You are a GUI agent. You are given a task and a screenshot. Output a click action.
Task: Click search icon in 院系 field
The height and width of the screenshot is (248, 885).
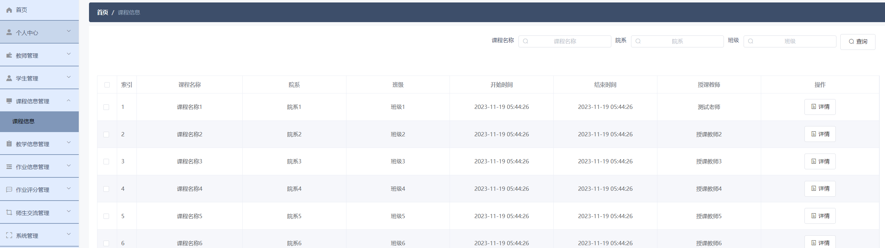point(638,41)
